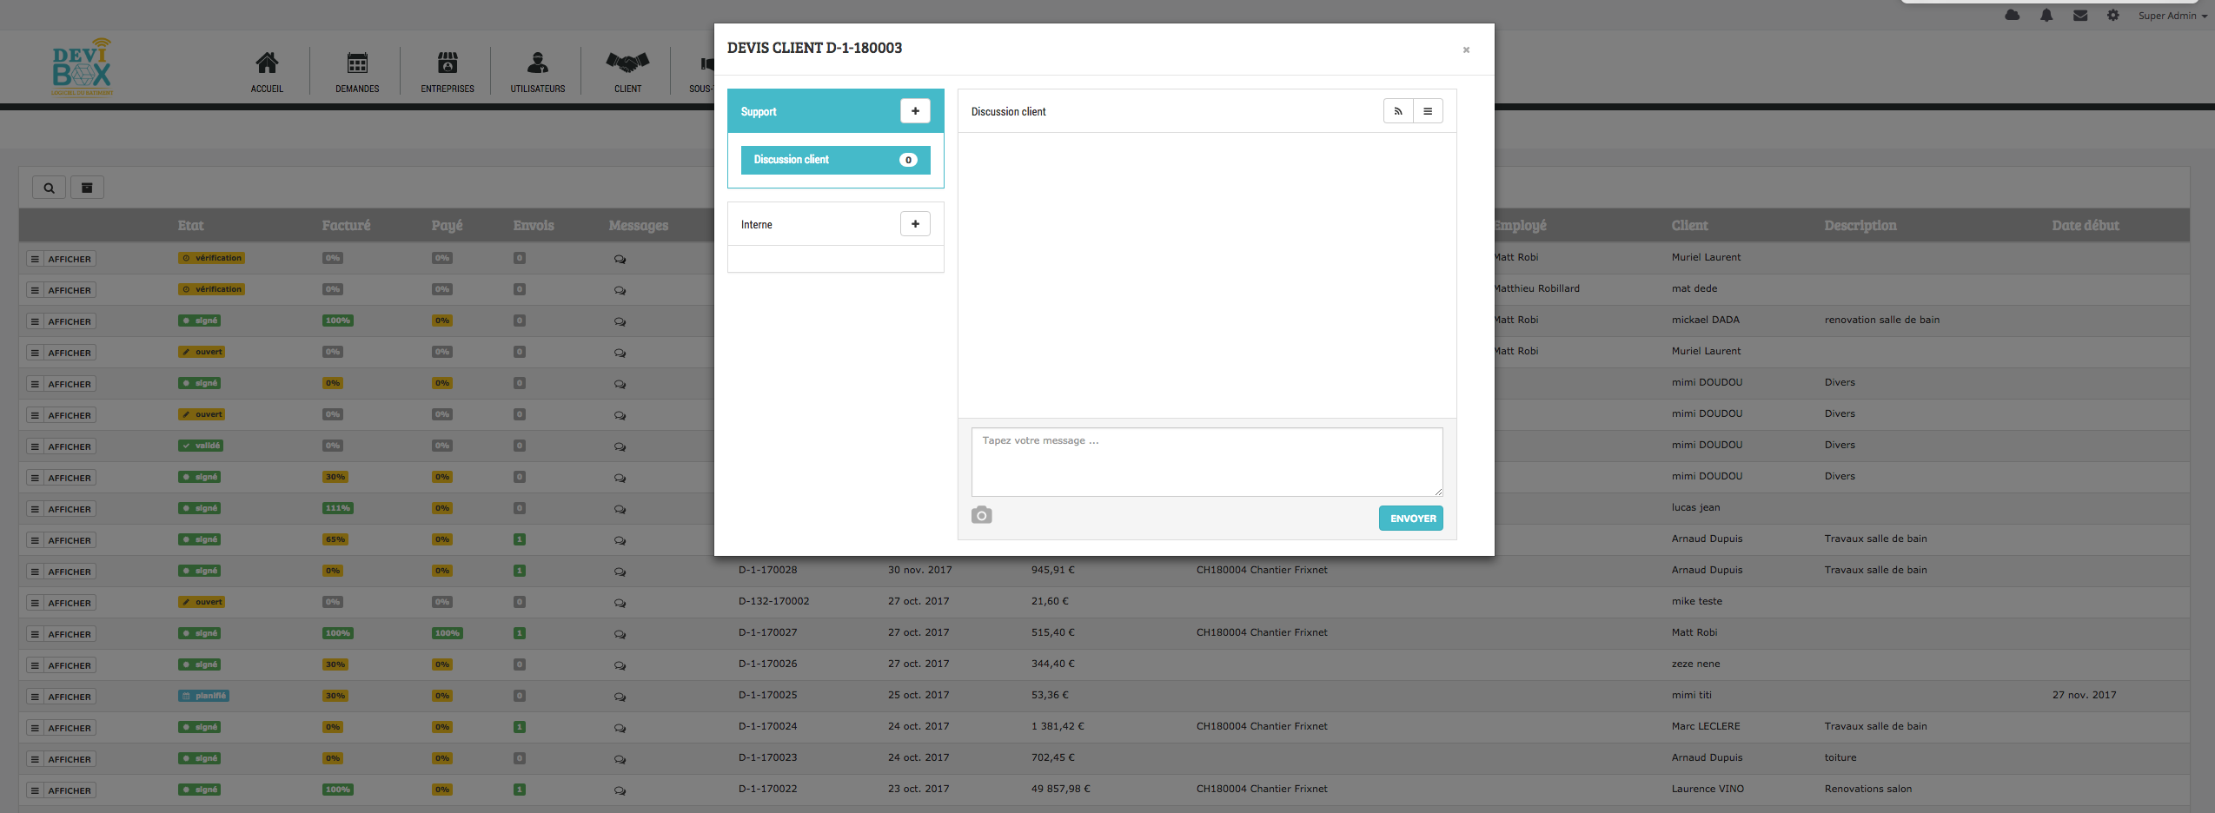Expand the Super Admin dropdown
This screenshot has height=813, width=2215.
[x=2172, y=16]
